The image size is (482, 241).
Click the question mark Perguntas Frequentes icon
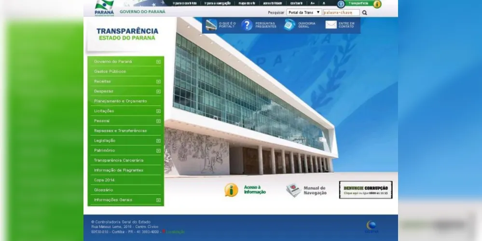point(247,25)
